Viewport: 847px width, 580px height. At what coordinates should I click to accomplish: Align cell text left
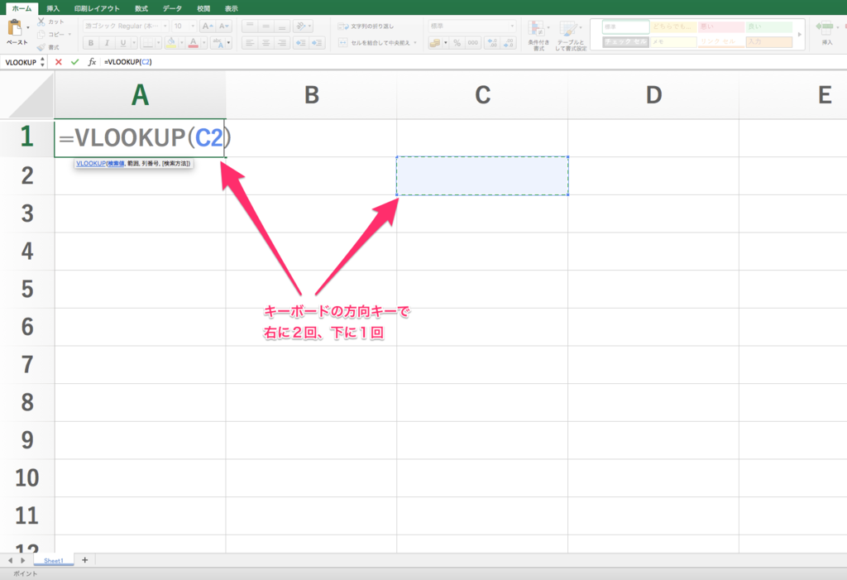click(x=250, y=43)
